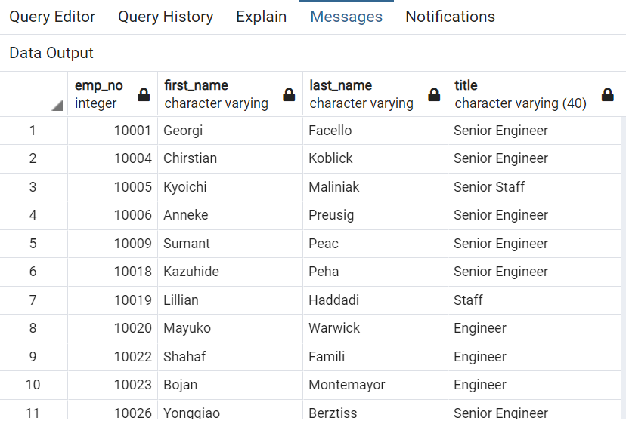Select row number 1
Viewport: 626px width, 421px height.
(33, 131)
